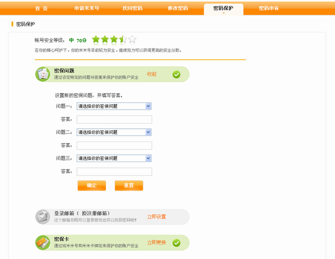The width and height of the screenshot is (335, 259).
Task: Focus the answer field under 问题一
Action: coord(114,119)
